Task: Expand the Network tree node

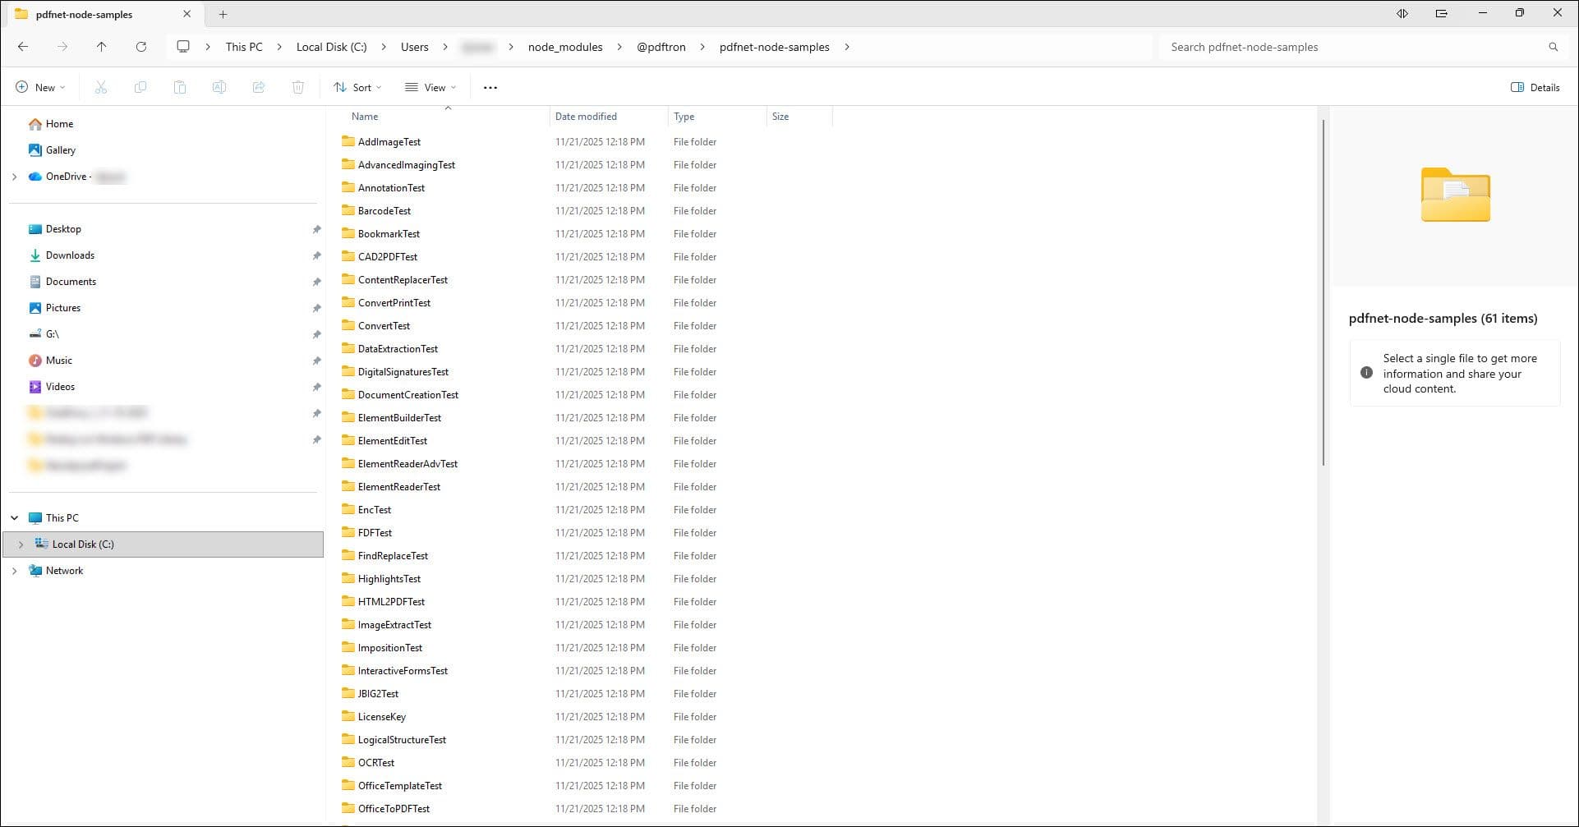Action: coord(14,570)
